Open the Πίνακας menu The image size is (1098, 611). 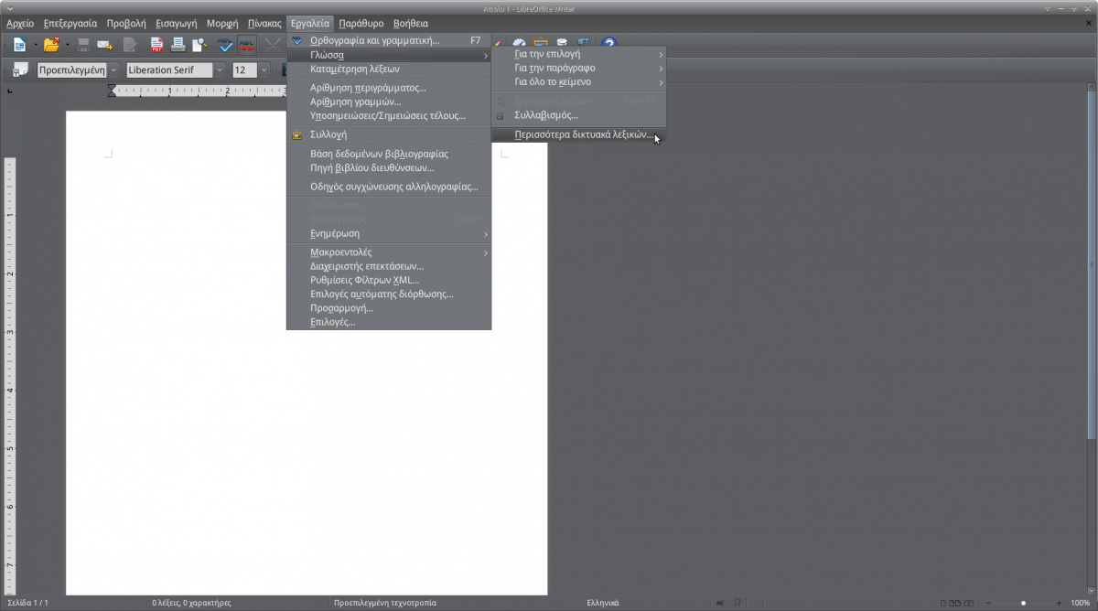coord(264,23)
